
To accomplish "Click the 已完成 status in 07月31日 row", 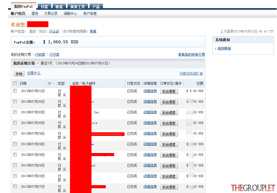I will 132,91.
